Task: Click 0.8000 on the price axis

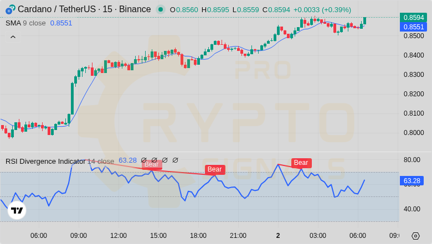Action: pos(414,133)
